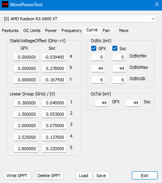Edit Linear Droop row 5 frequency 2.800000
Viewport: 162px width, 183px height.
pyautogui.click(x=26, y=149)
